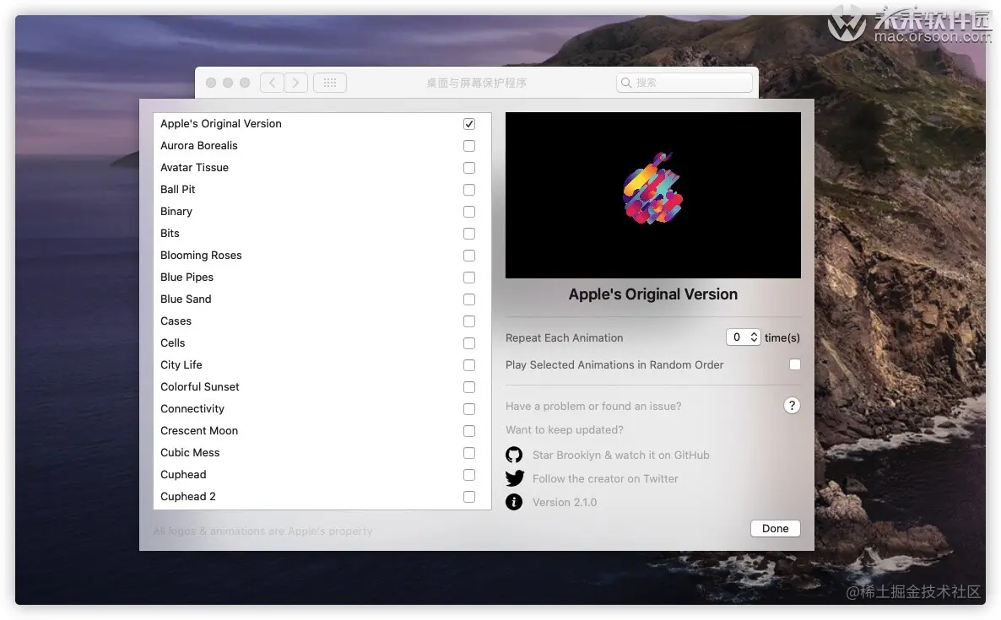
Task: Check the Cuphead checkbox
Action: click(469, 475)
